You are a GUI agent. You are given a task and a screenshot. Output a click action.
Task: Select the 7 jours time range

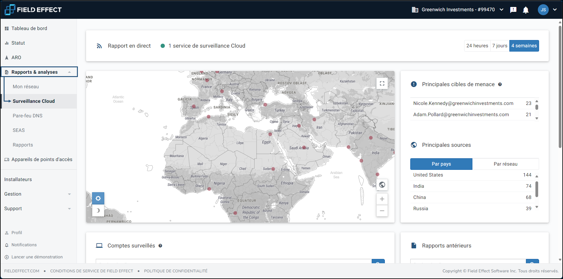[x=500, y=46]
